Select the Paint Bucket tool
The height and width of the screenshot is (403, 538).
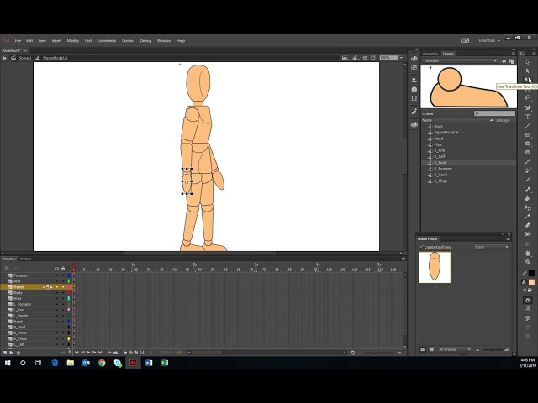click(x=527, y=198)
